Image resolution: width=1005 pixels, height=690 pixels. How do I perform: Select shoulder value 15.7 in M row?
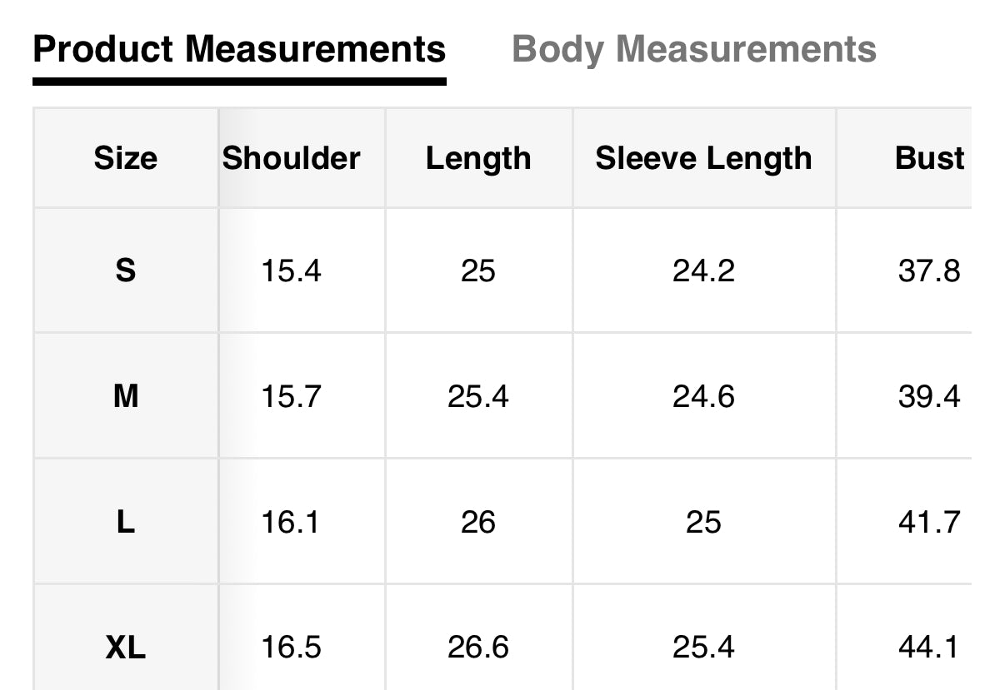coord(291,396)
